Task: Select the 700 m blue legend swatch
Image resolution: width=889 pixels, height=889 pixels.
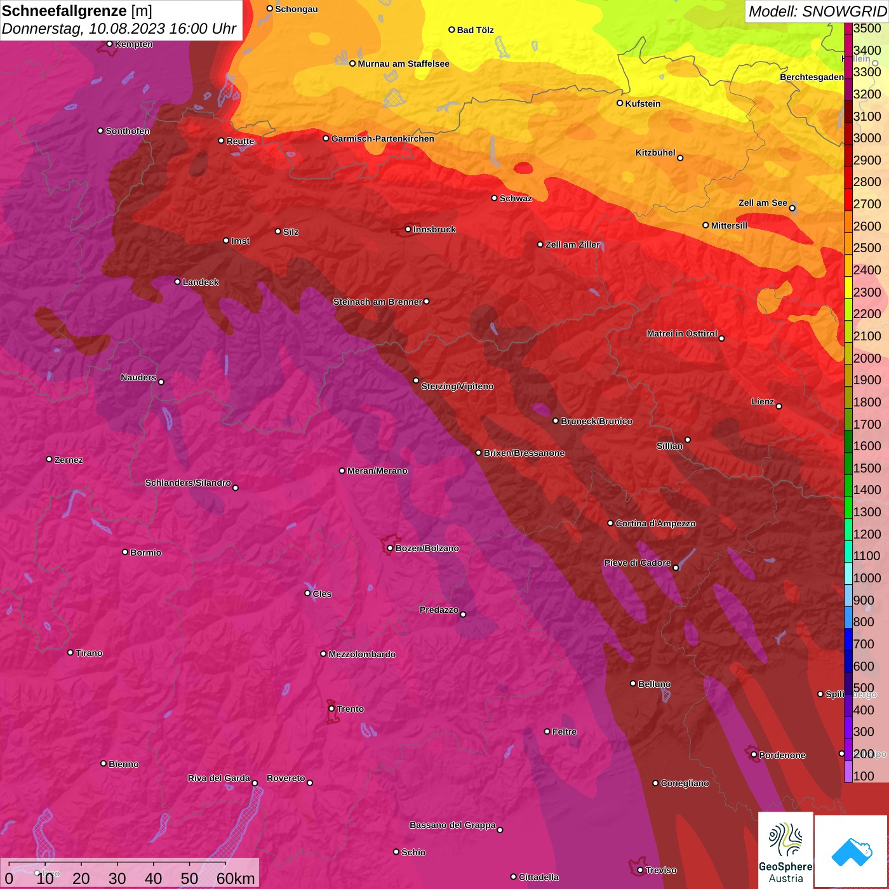Action: 848,639
